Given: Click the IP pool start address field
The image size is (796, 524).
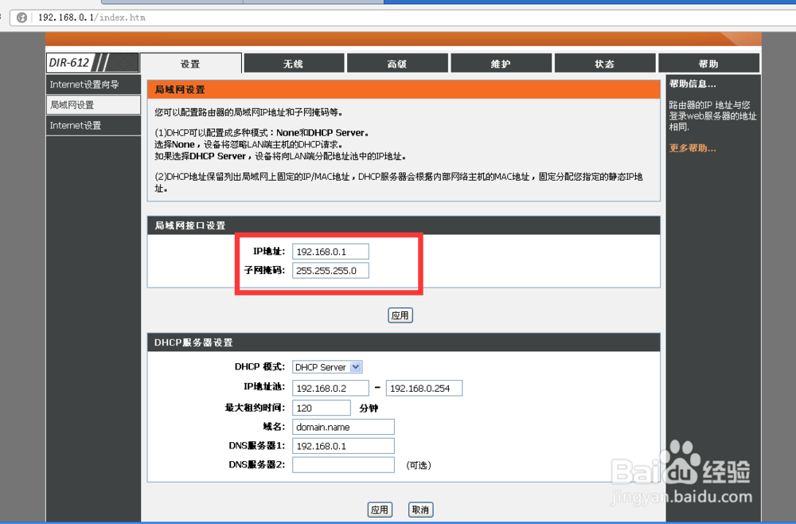Looking at the screenshot, I should (x=330, y=389).
